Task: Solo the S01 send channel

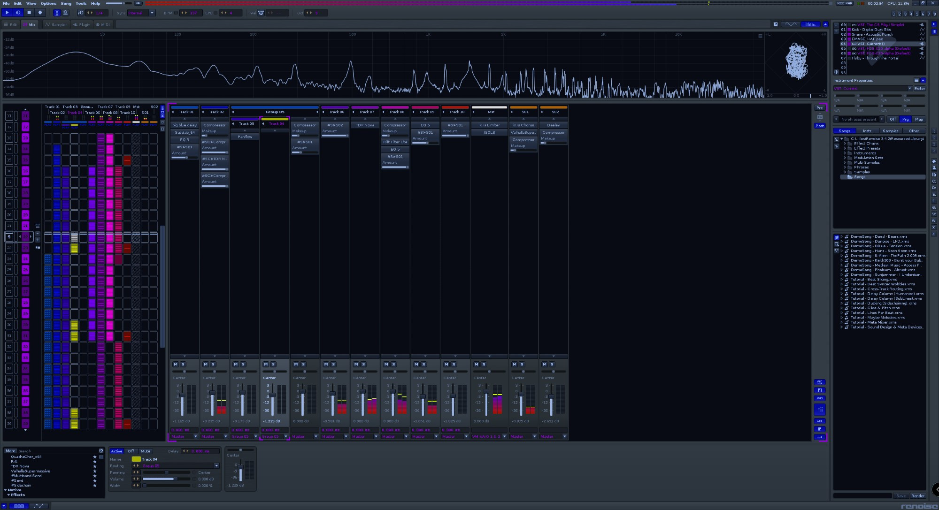Action: [522, 364]
